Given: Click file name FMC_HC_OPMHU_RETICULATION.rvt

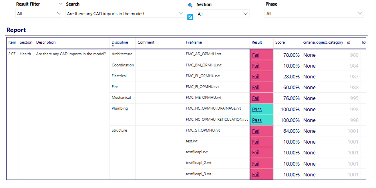Looking at the screenshot, I should click(x=217, y=119).
